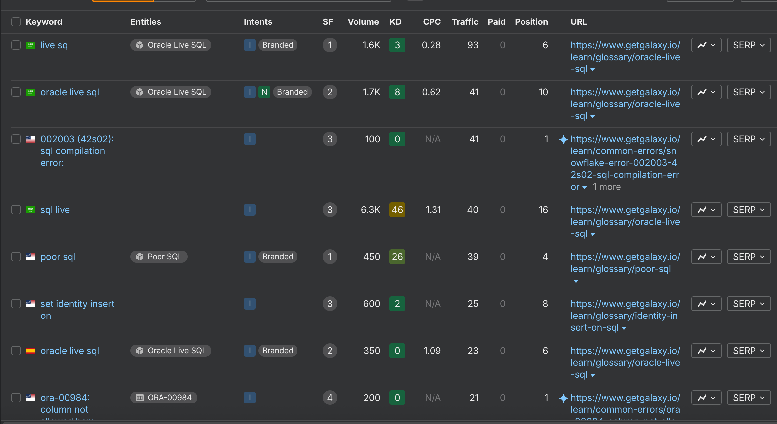Sort by the Traffic column header
This screenshot has width=777, height=424.
465,22
